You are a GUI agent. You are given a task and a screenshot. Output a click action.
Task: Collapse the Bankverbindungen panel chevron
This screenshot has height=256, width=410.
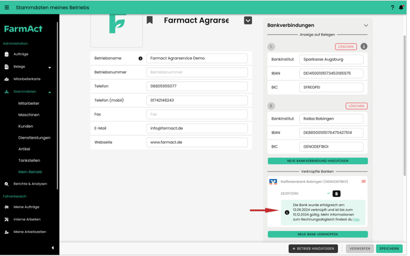click(366, 26)
